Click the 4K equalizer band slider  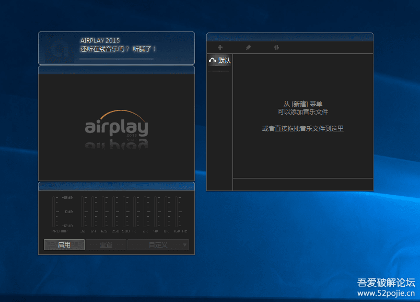pyautogui.click(x=156, y=212)
